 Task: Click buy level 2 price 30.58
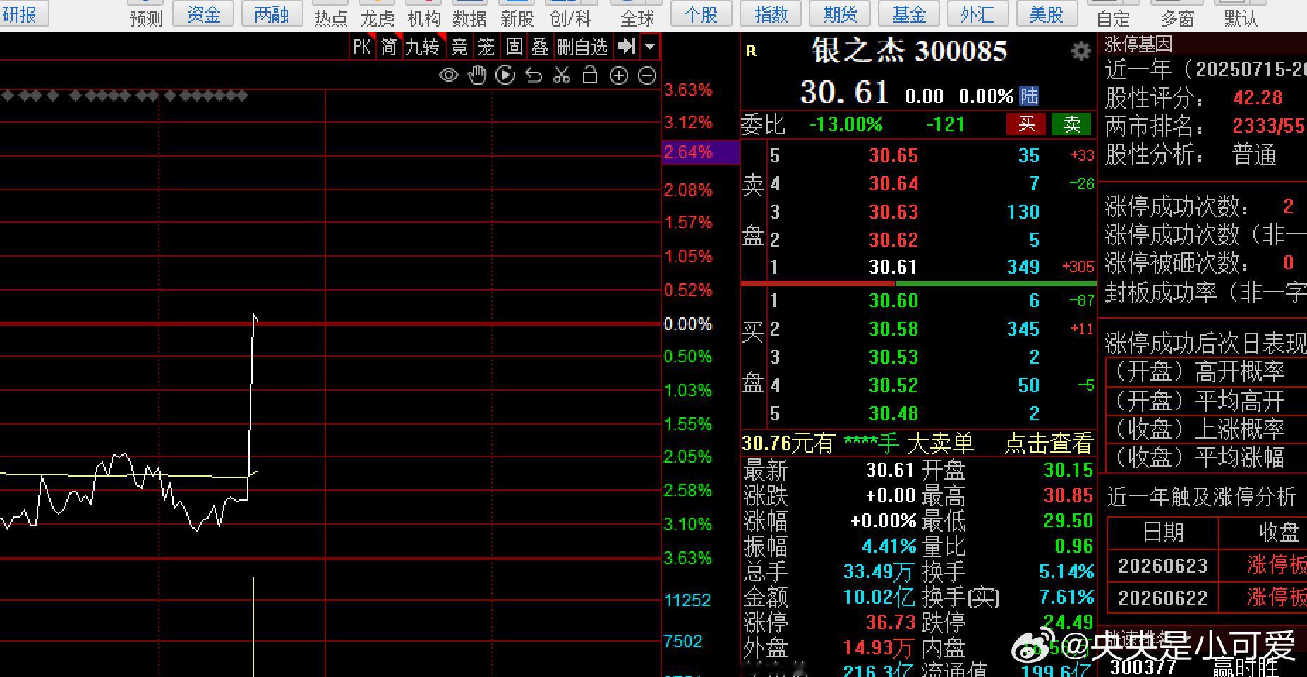pos(893,329)
